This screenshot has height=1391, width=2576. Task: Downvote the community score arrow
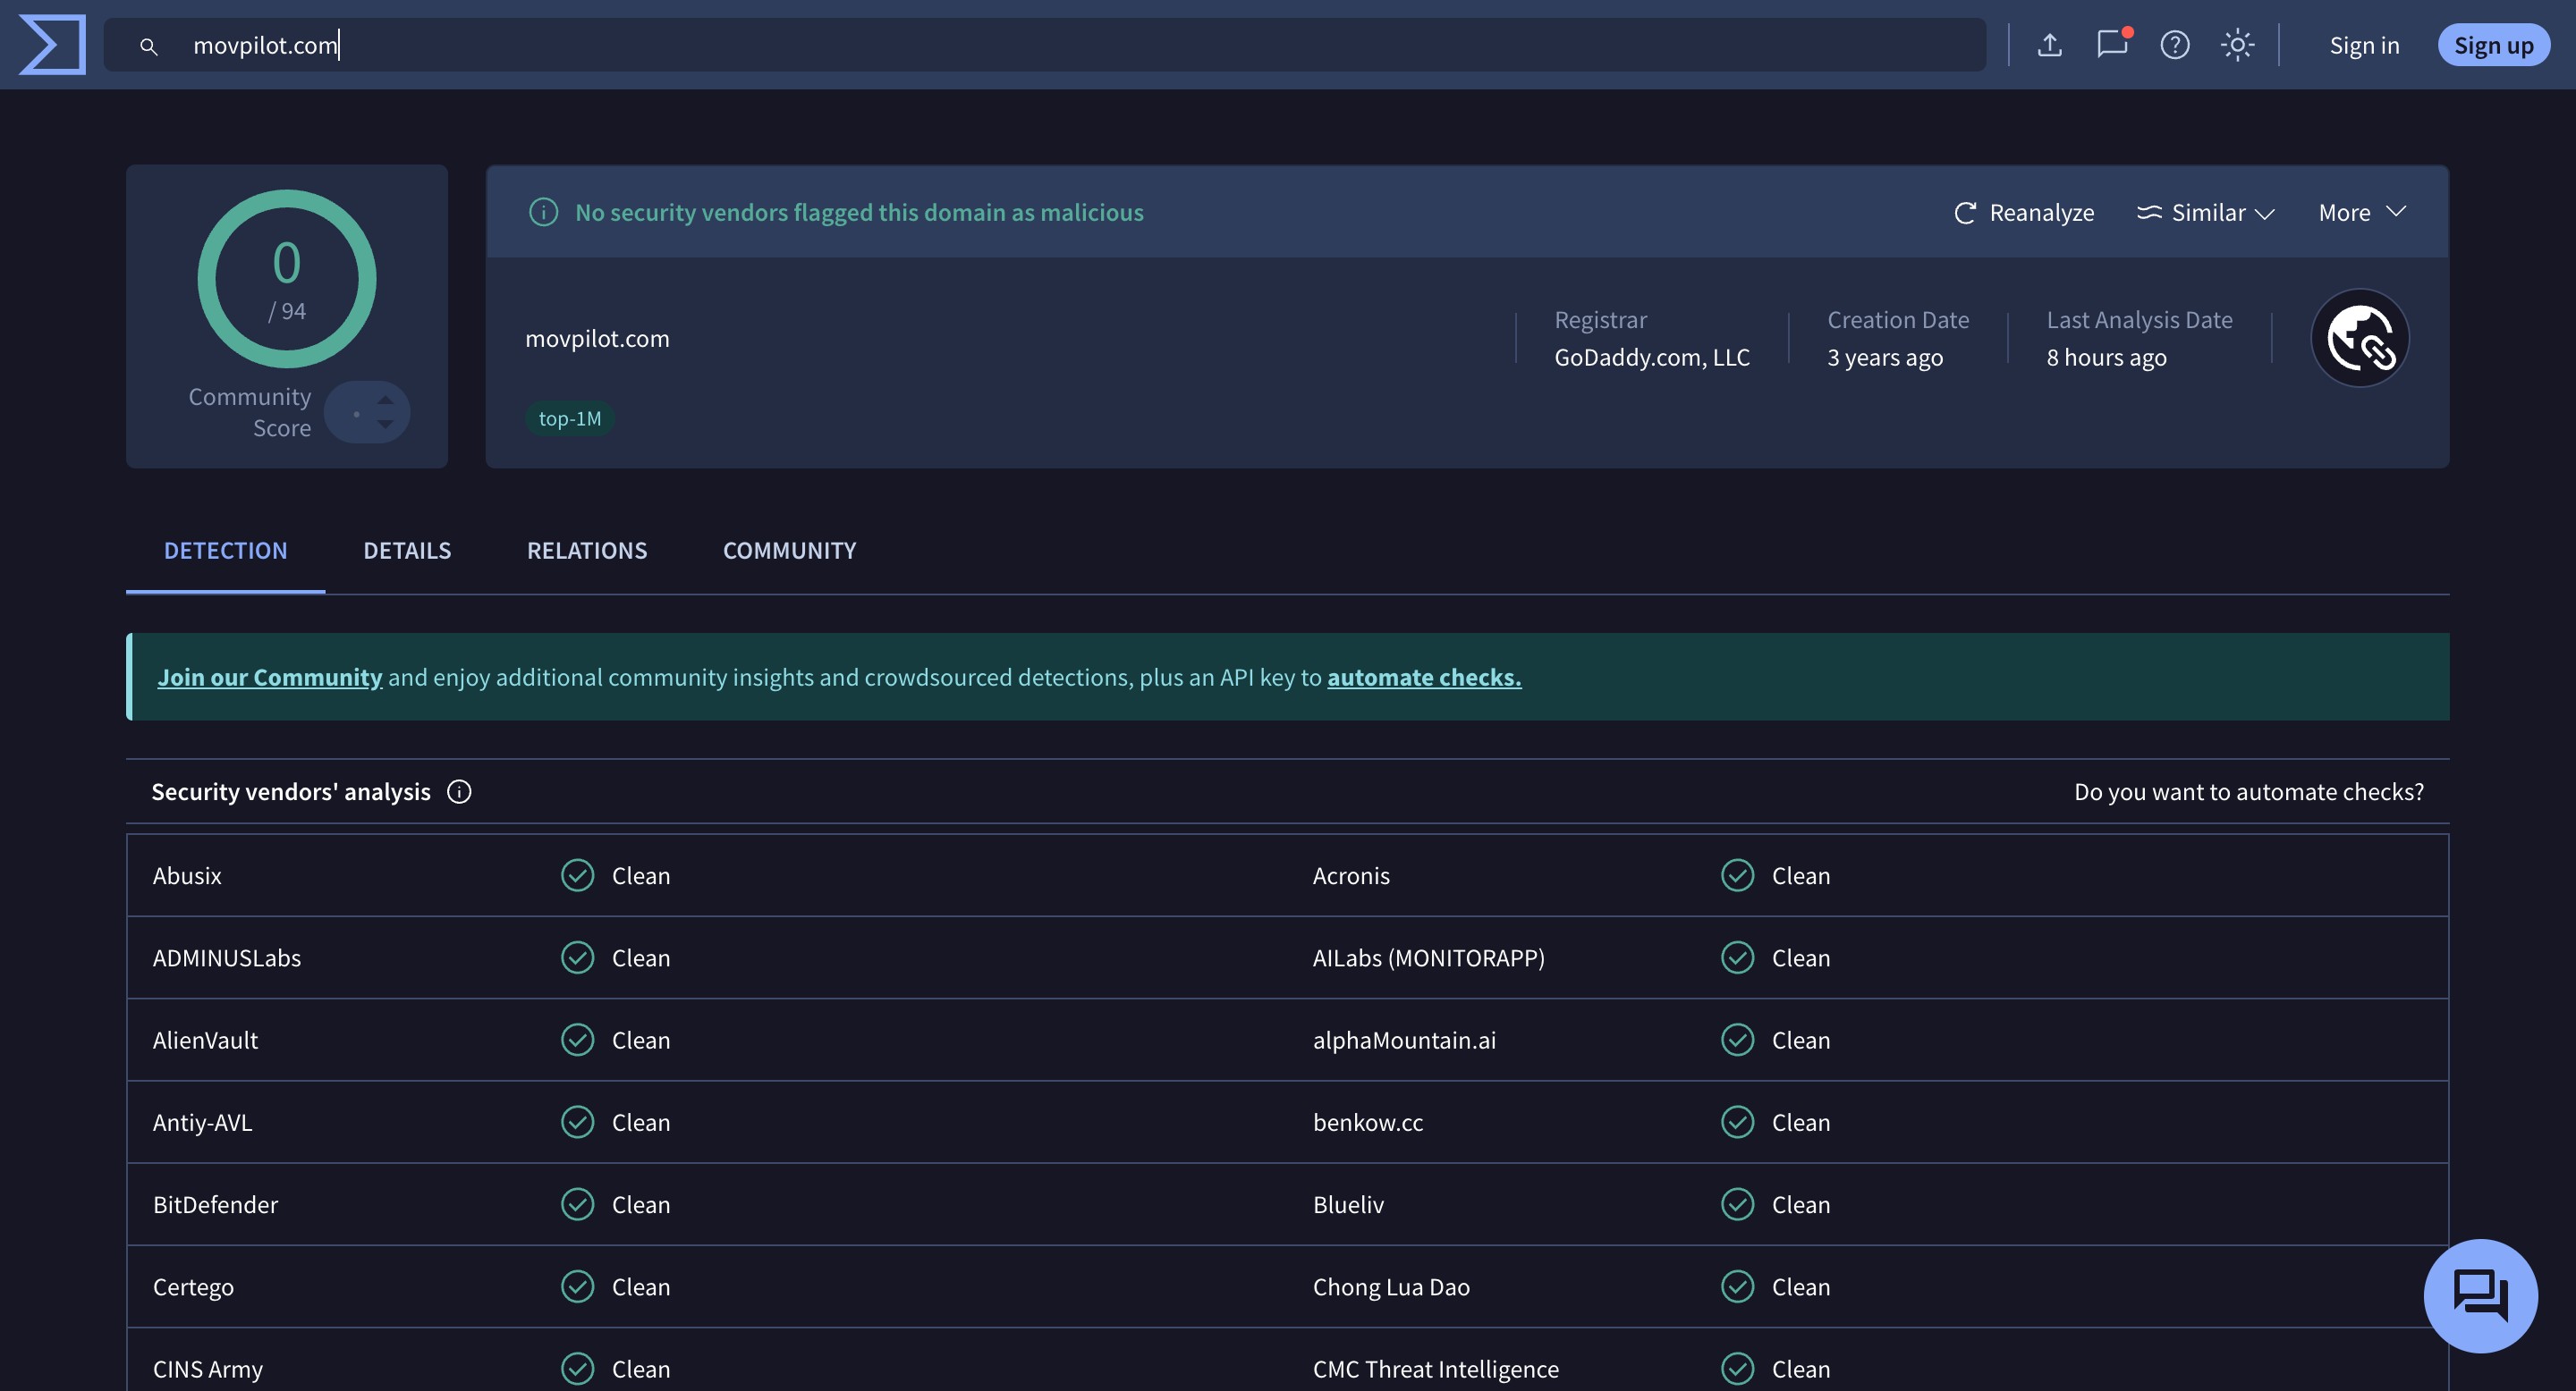click(x=385, y=425)
